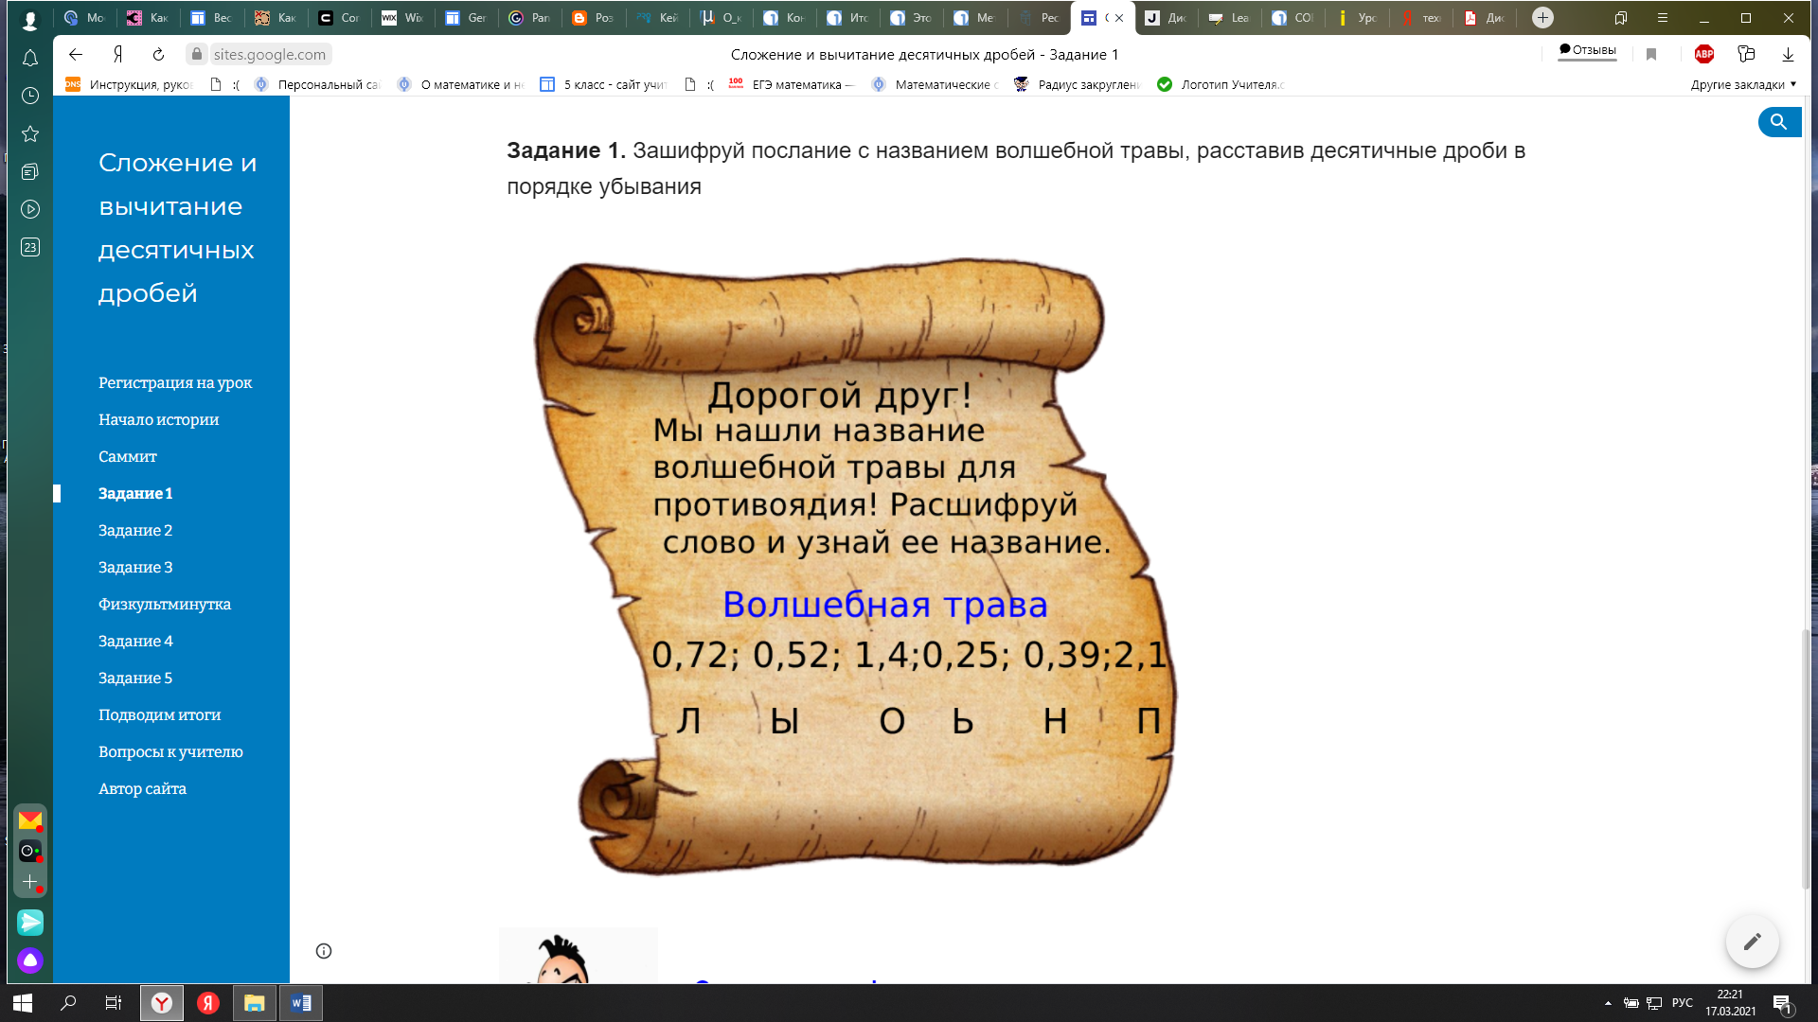Click the AdBlock Plus extension icon
Image resolution: width=1818 pixels, height=1022 pixels.
pyautogui.click(x=1704, y=55)
